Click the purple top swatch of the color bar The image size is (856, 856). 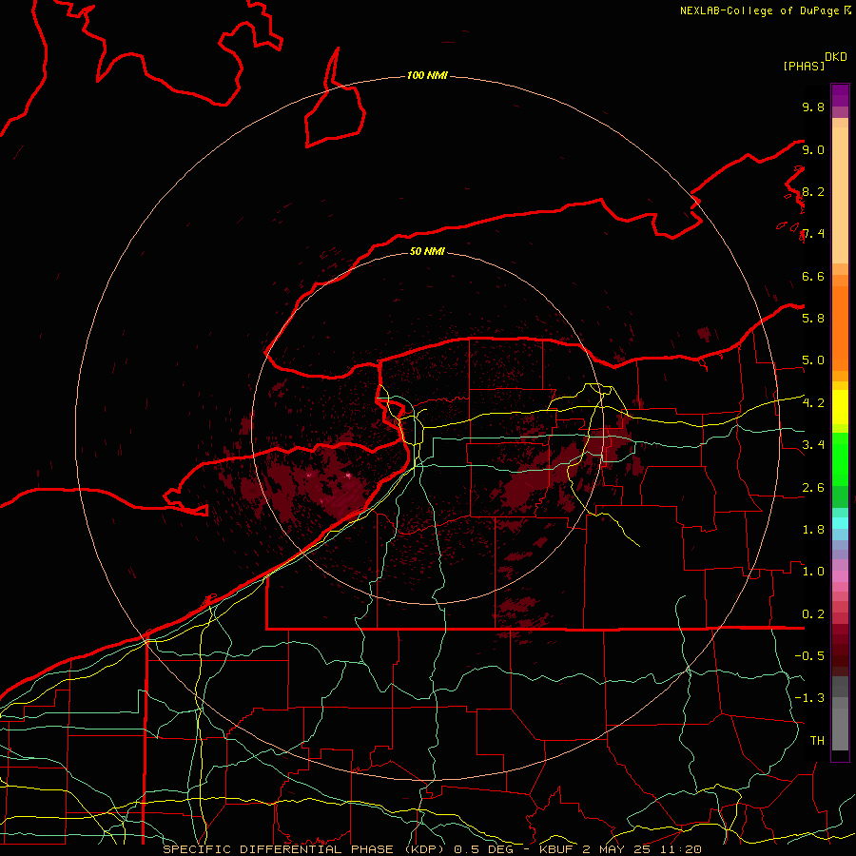click(x=840, y=95)
